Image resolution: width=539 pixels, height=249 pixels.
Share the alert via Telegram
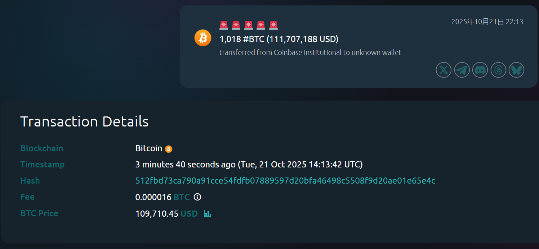(x=462, y=70)
